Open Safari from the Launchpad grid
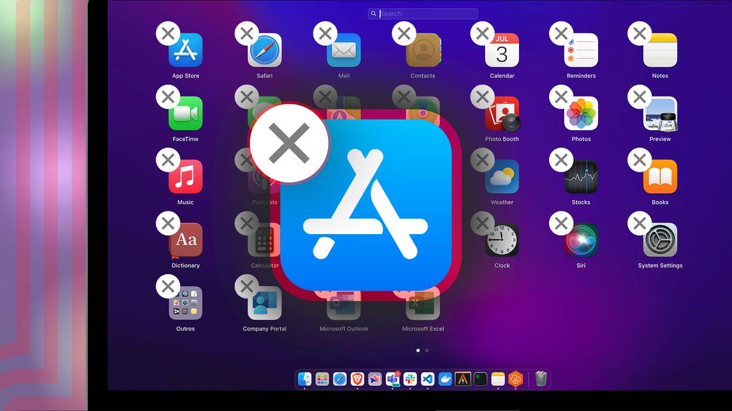 tap(265, 51)
